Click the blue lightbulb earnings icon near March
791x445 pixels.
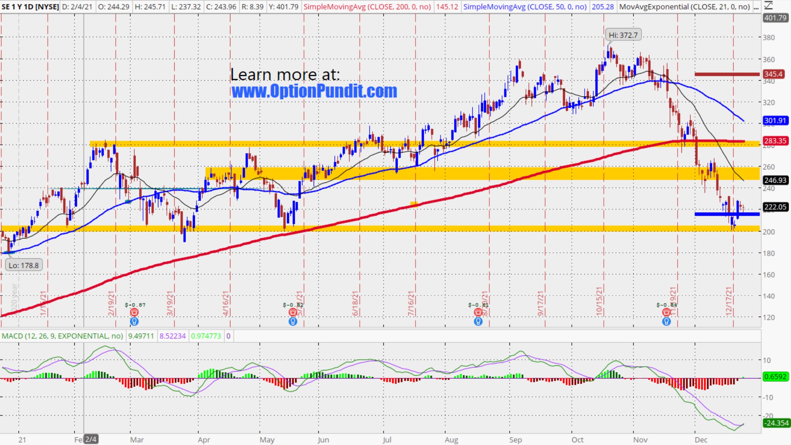point(134,321)
